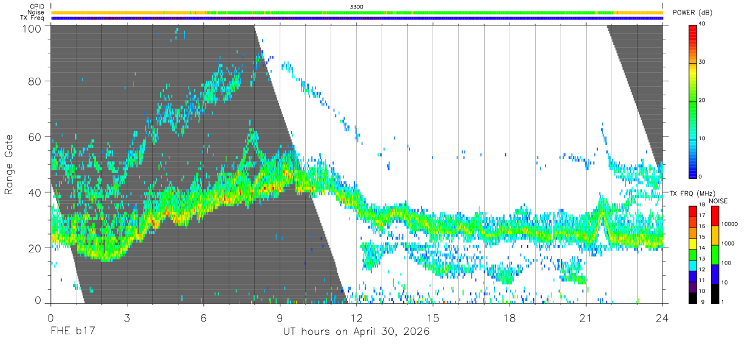Click the range gate tick label '20'

coord(35,248)
